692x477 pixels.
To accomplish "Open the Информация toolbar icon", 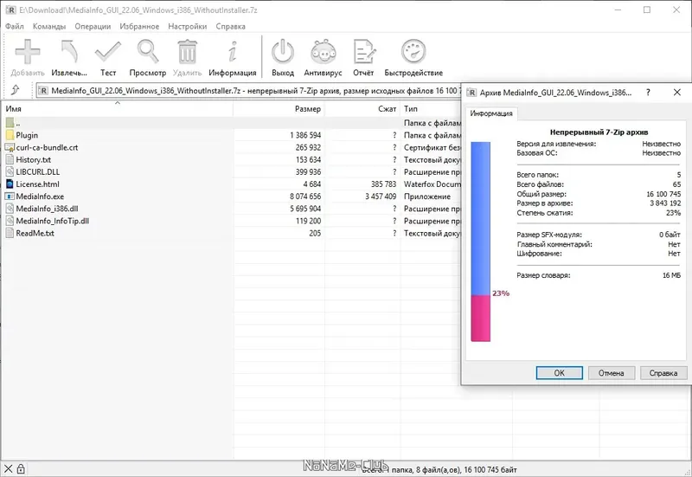I will point(233,52).
